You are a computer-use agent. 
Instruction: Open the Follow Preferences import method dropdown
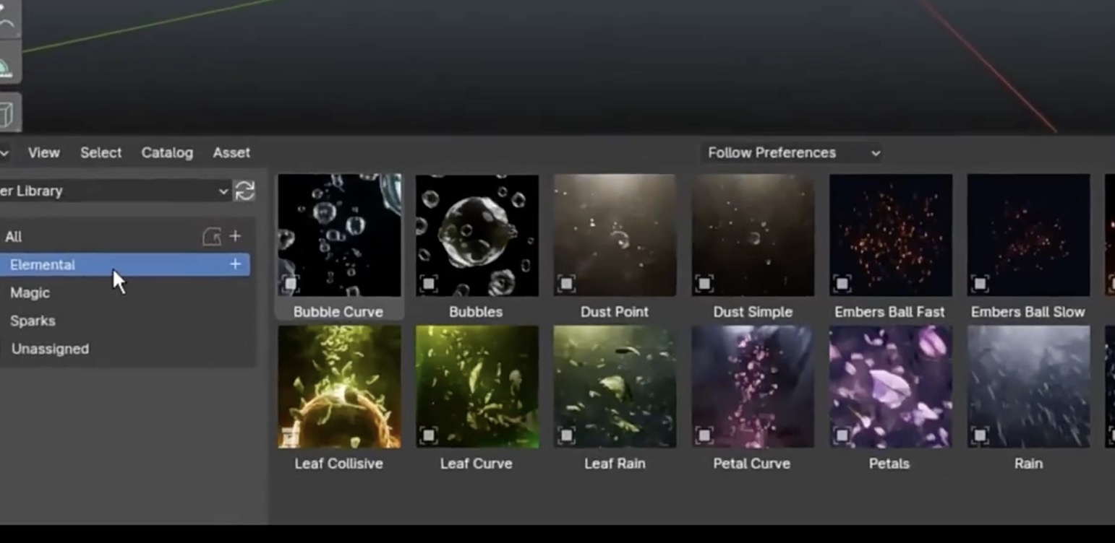[793, 152]
